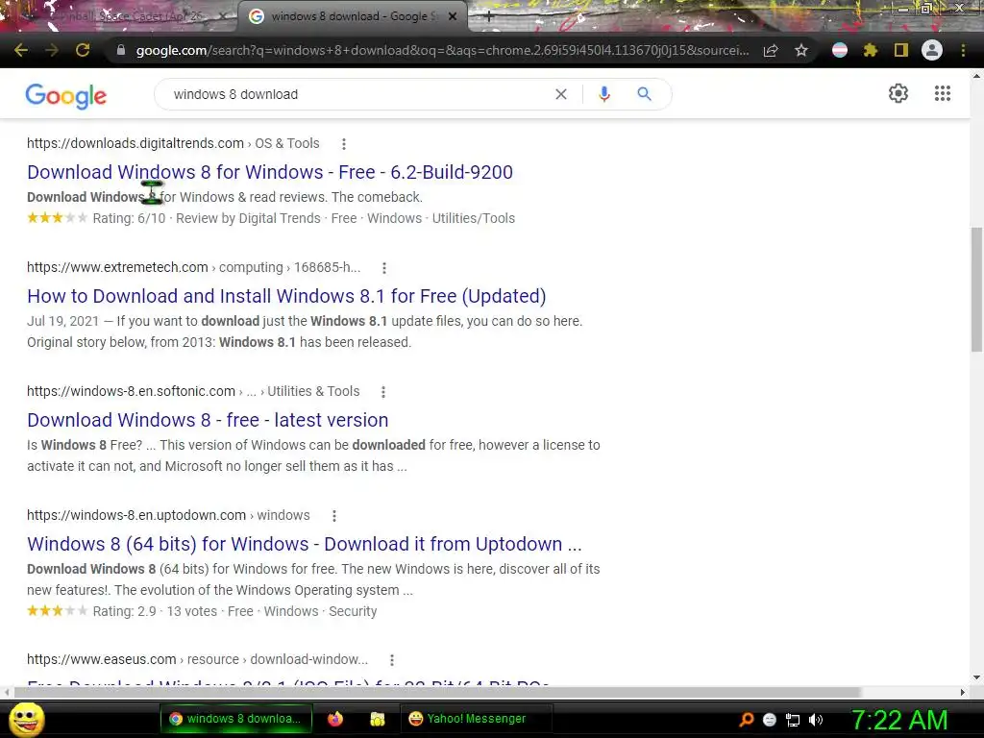Screen dimensions: 984x738
Task: Go back to the previous page
Action: 21,50
